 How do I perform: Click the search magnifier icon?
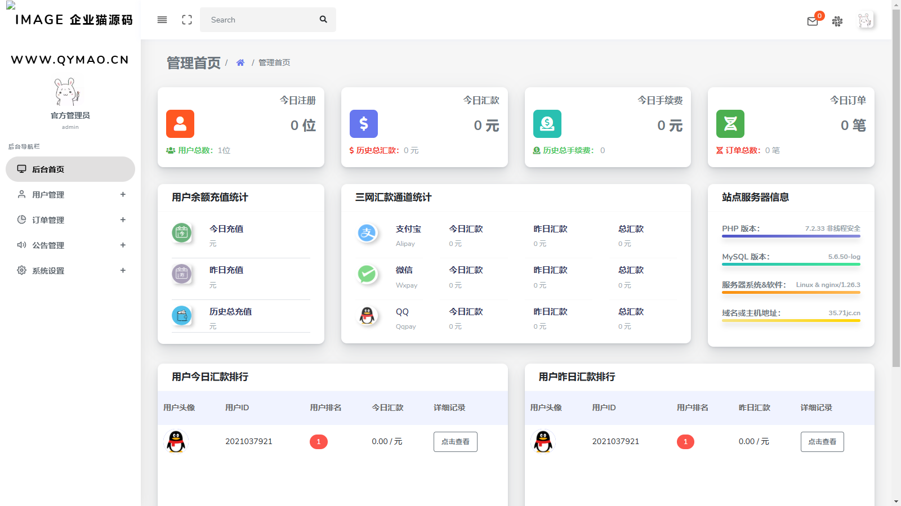pos(323,19)
